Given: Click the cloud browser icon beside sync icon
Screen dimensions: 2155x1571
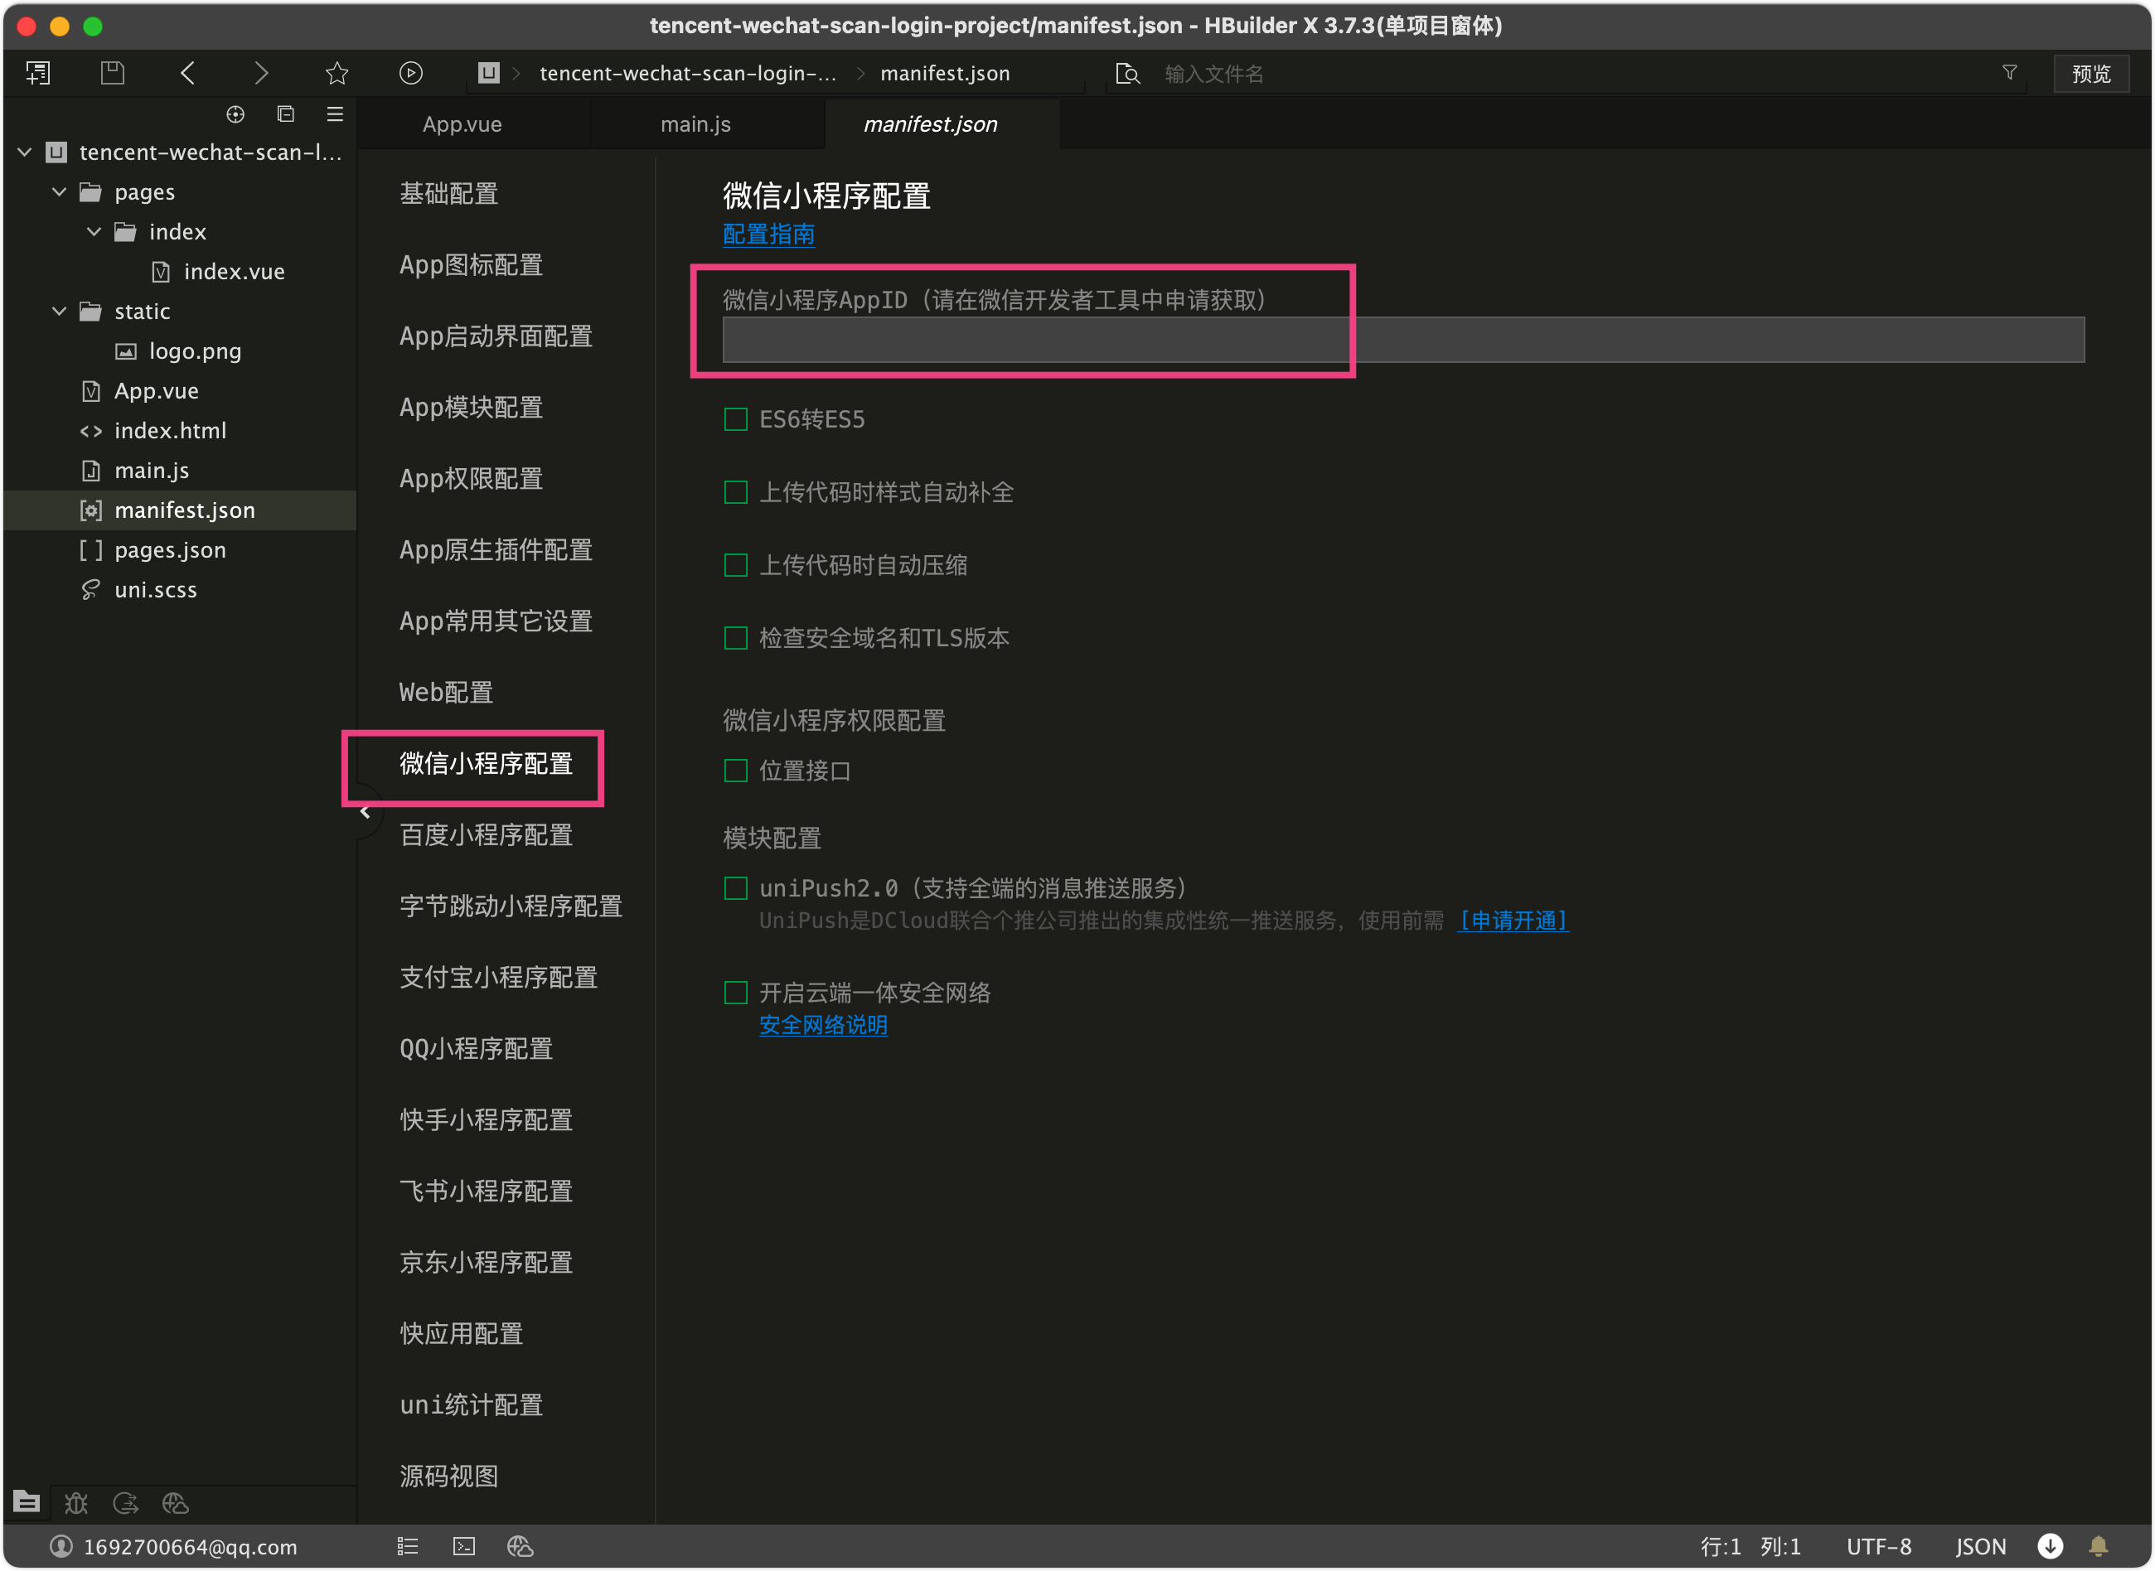Looking at the screenshot, I should [x=175, y=1502].
